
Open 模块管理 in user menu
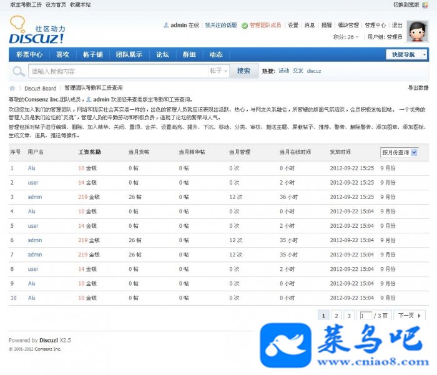tap(348, 25)
